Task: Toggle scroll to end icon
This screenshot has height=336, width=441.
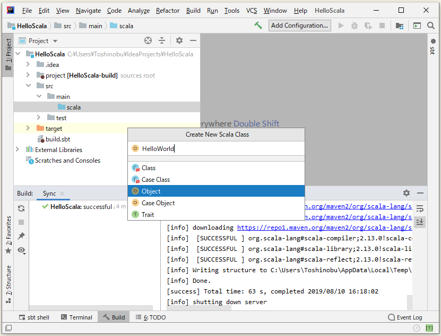Action: point(420,222)
